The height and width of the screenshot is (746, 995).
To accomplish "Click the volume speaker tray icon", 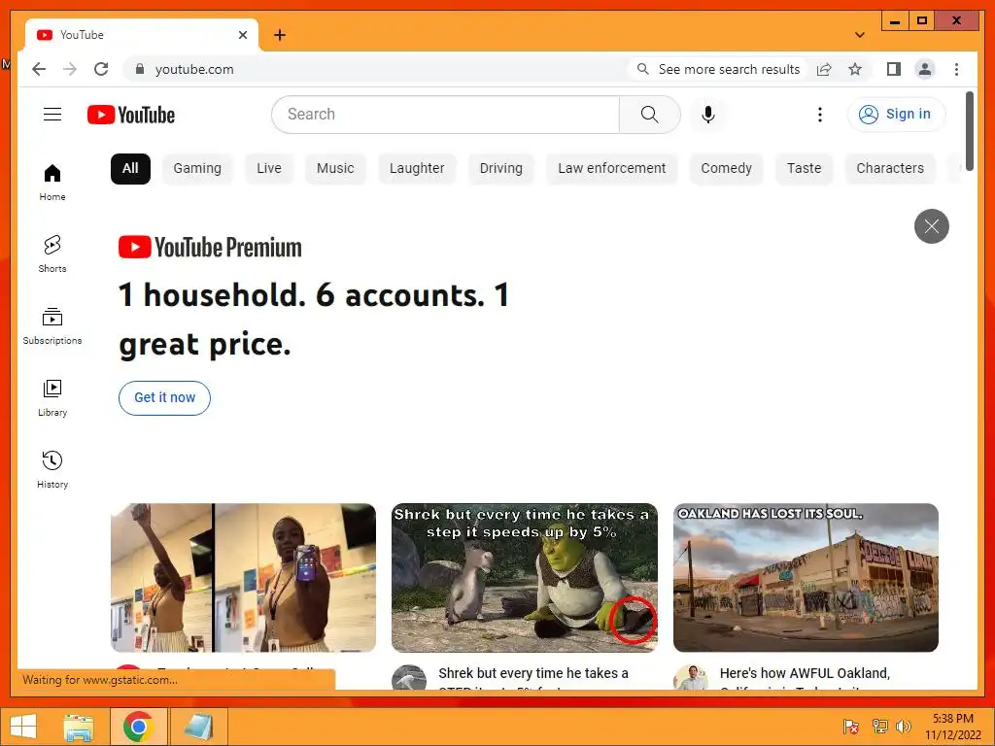I will click(x=903, y=727).
